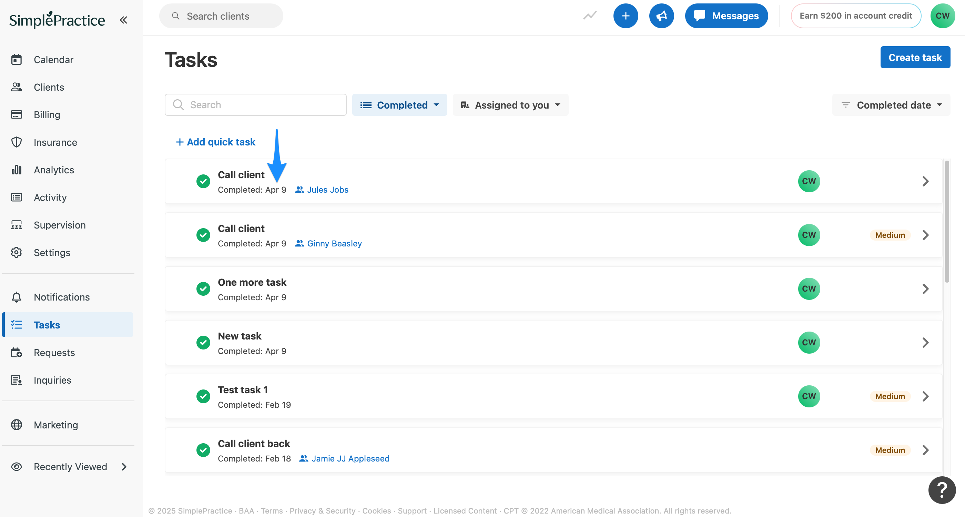Uncheck the completed mark for Ginny Beasley task

(x=203, y=235)
